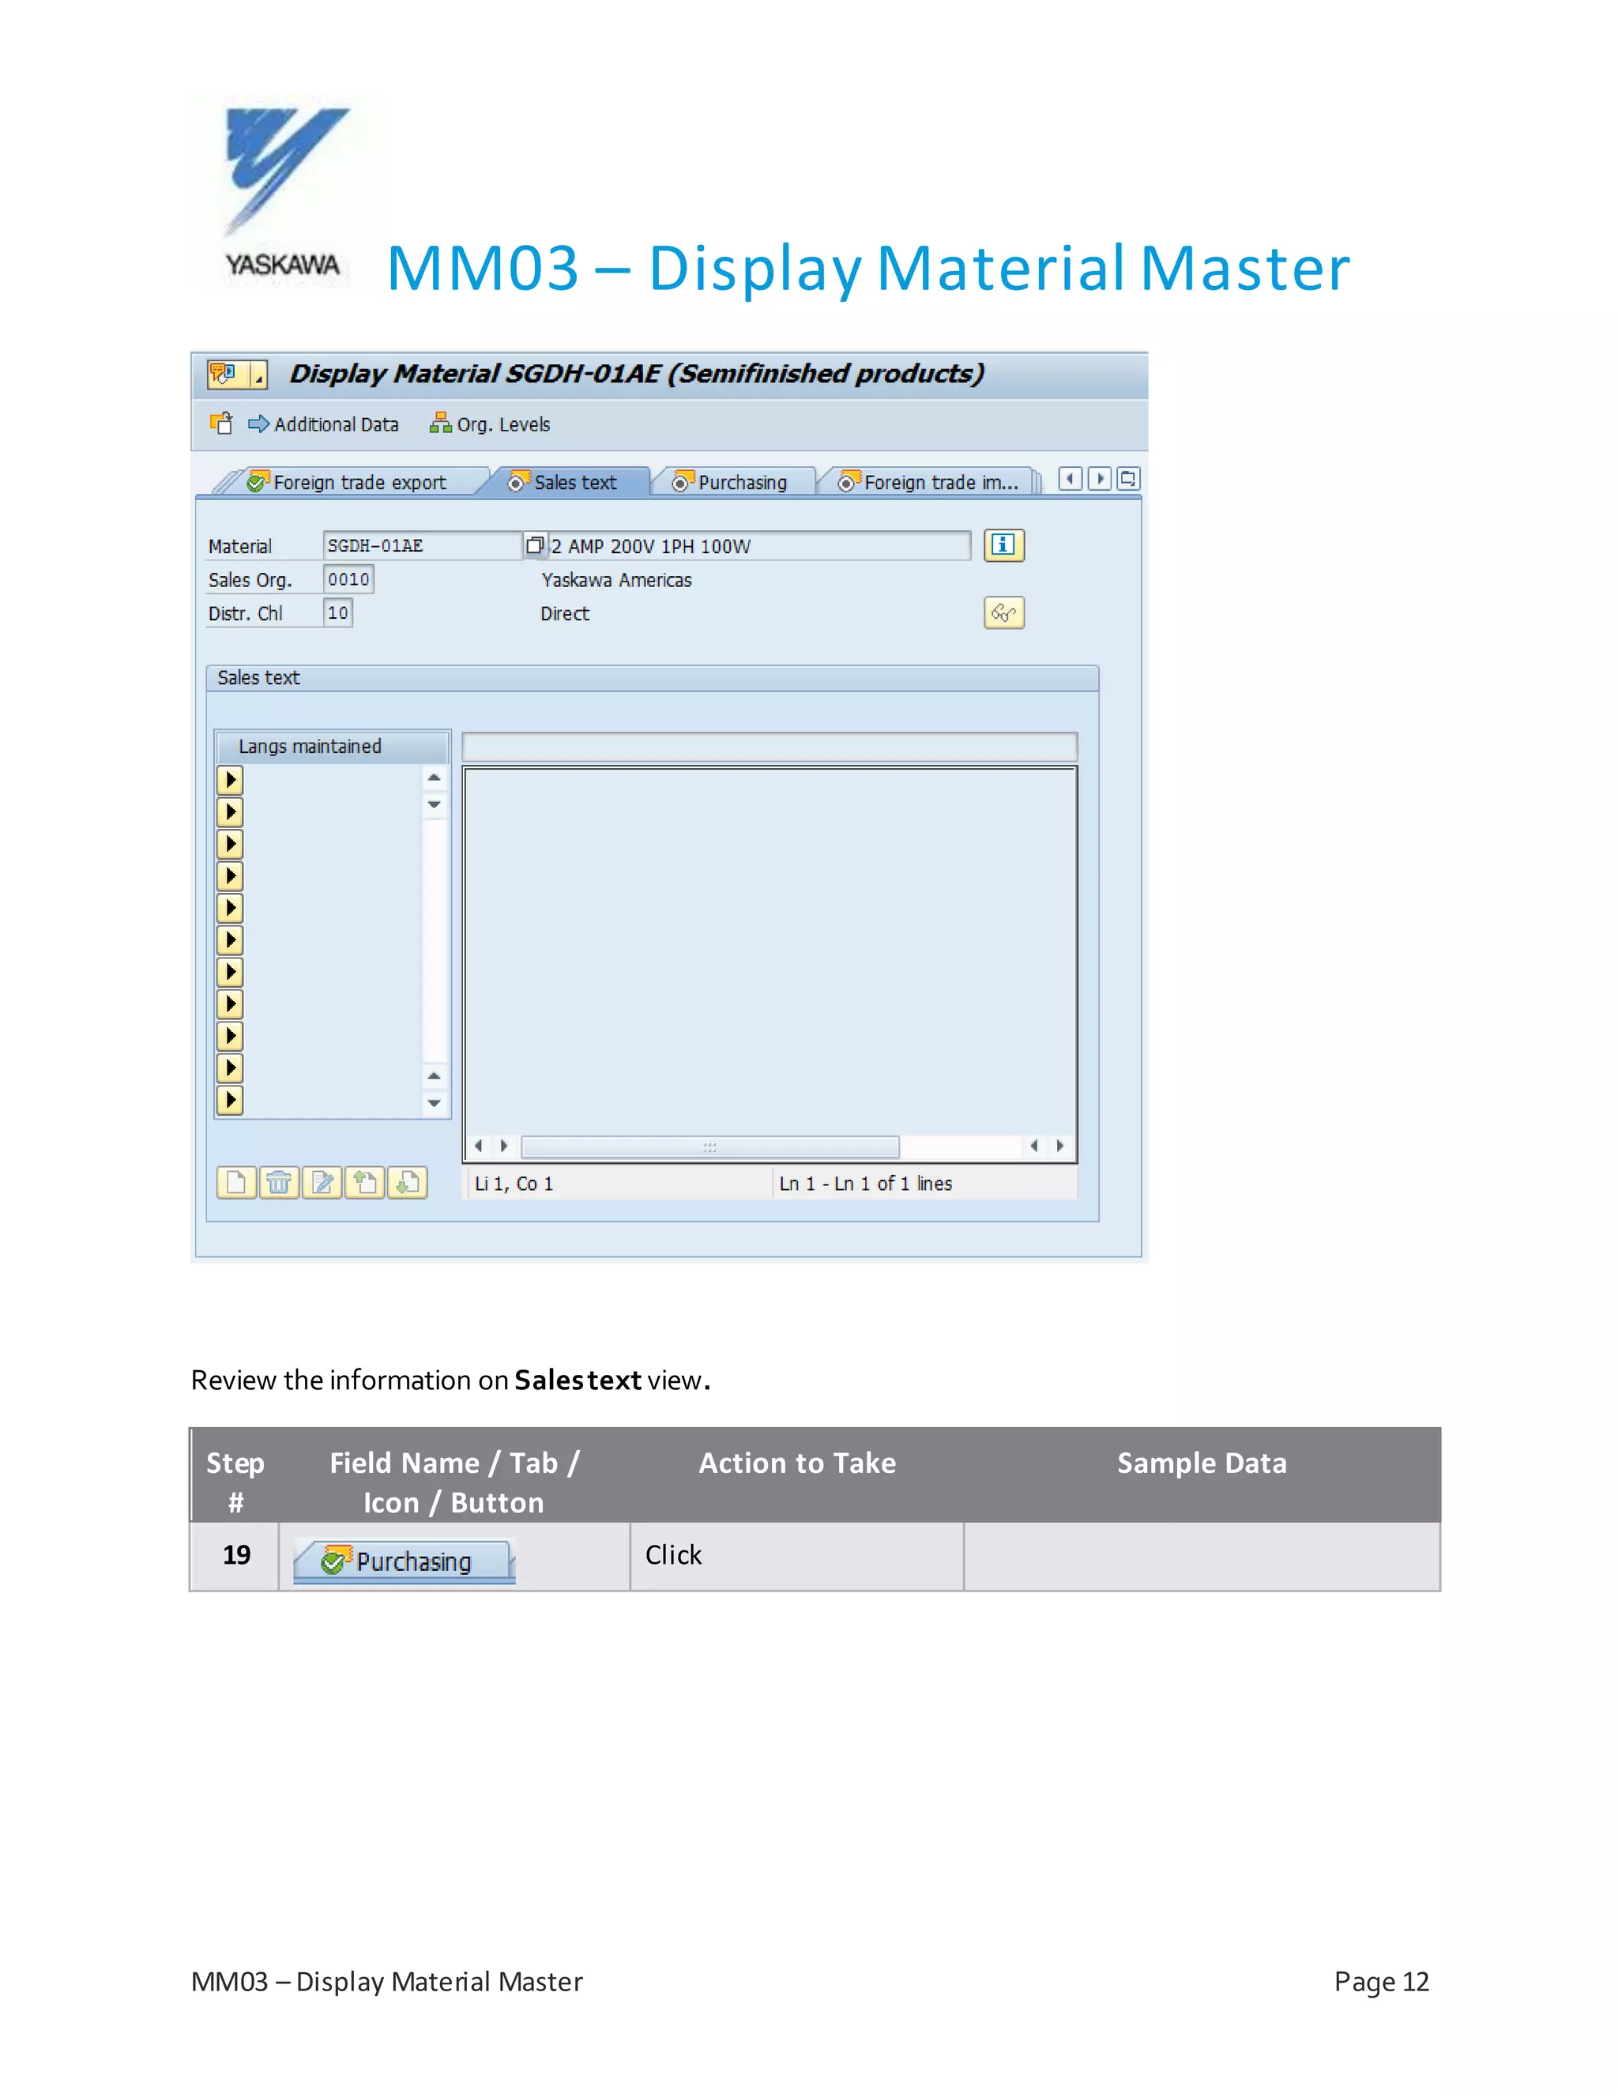Click the Direct channel description text

[565, 614]
